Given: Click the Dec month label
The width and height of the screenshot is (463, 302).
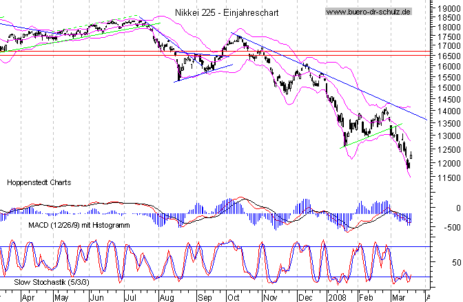Looking at the screenshot, I should click(x=305, y=298).
